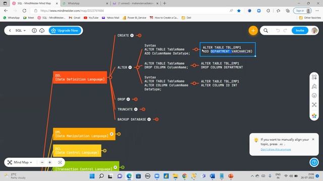The width and height of the screenshot is (323, 181).
Task: Open the note icon beside TRUNCATE
Action: pyautogui.click(x=136, y=110)
